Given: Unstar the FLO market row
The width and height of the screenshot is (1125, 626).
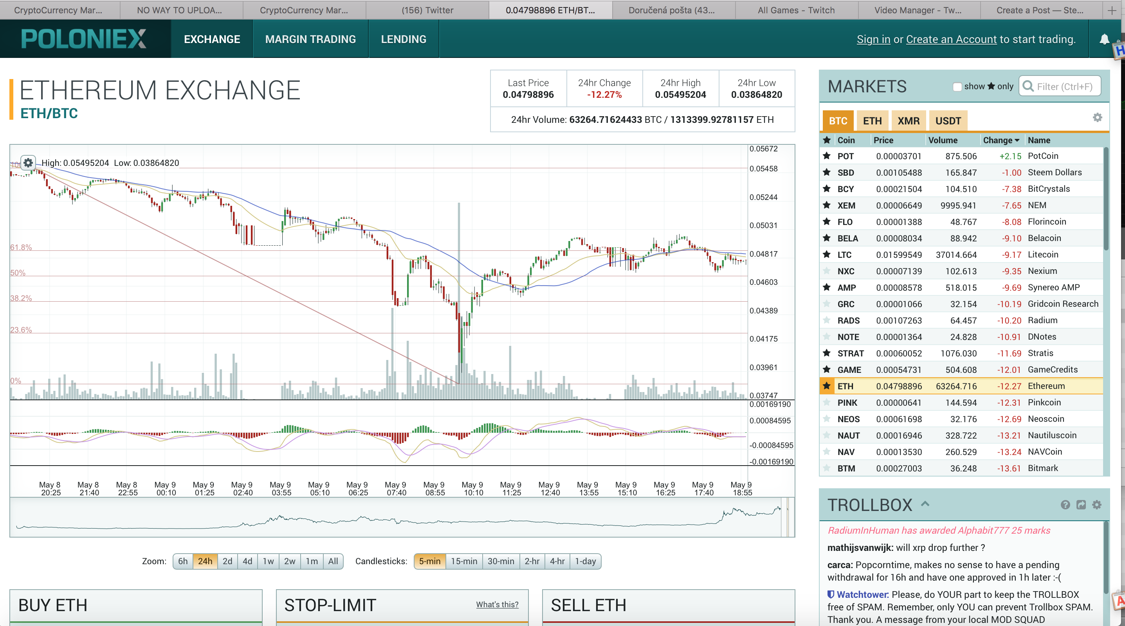Looking at the screenshot, I should 827,222.
